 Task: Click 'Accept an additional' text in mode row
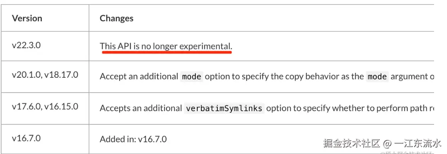pyautogui.click(x=139, y=76)
